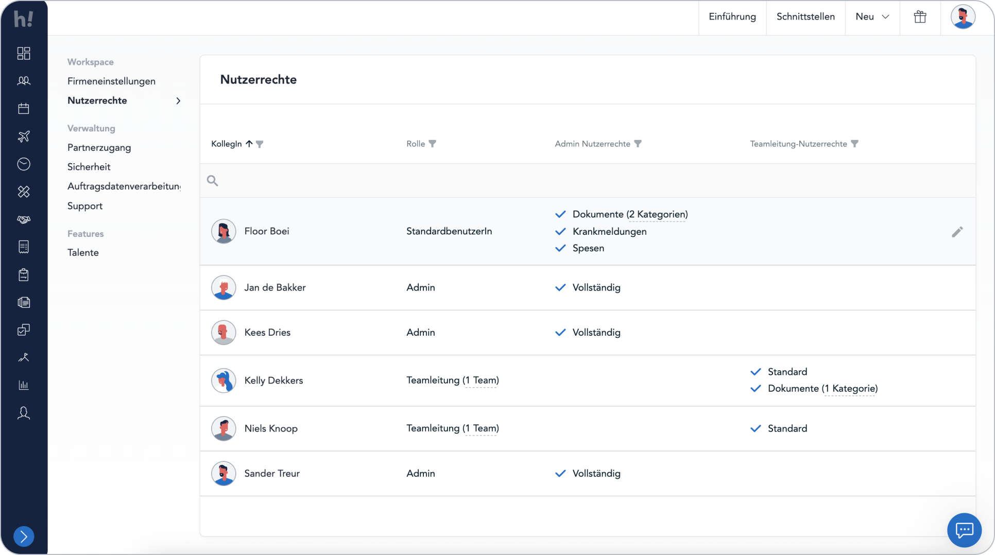Open filter for Admin Nutzerrechte column
The width and height of the screenshot is (995, 555).
tap(638, 144)
